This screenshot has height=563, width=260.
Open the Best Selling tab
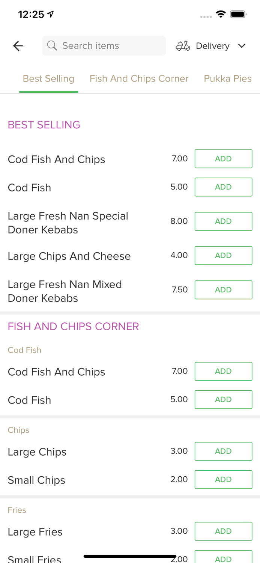coord(48,78)
